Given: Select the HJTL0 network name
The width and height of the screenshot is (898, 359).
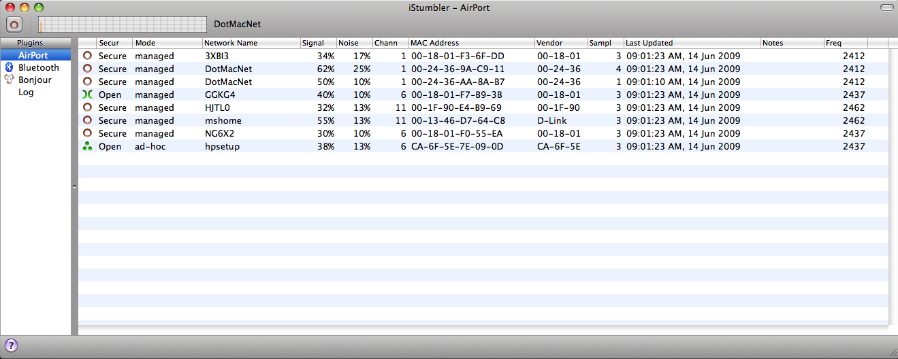Looking at the screenshot, I should [x=218, y=107].
